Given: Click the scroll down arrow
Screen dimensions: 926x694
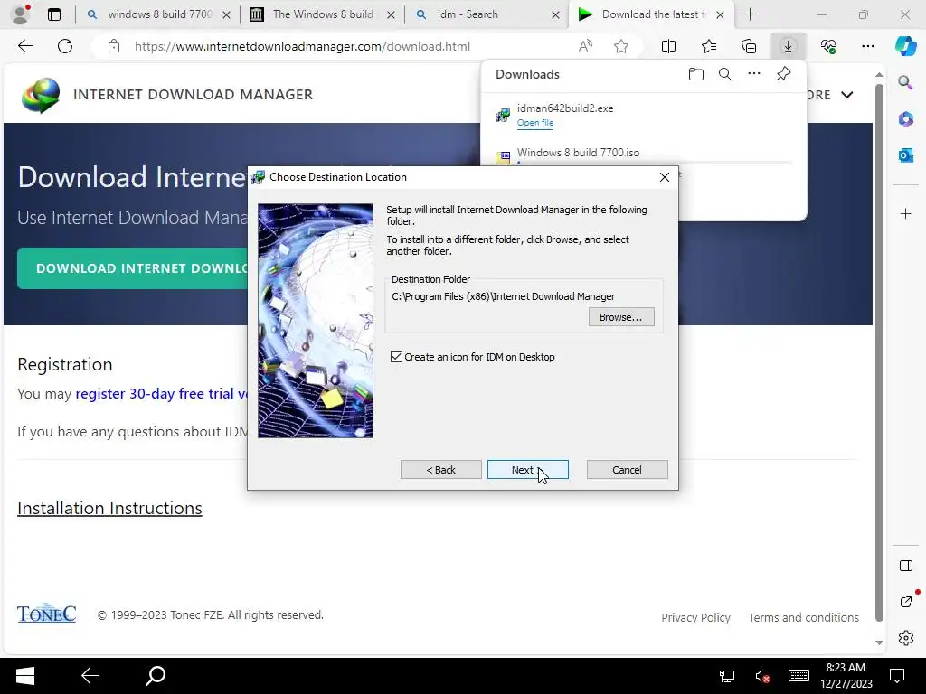Looking at the screenshot, I should [x=879, y=642].
